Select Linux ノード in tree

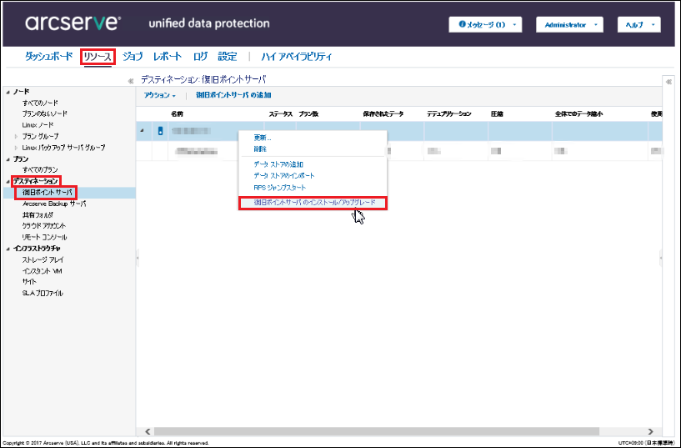click(x=38, y=125)
